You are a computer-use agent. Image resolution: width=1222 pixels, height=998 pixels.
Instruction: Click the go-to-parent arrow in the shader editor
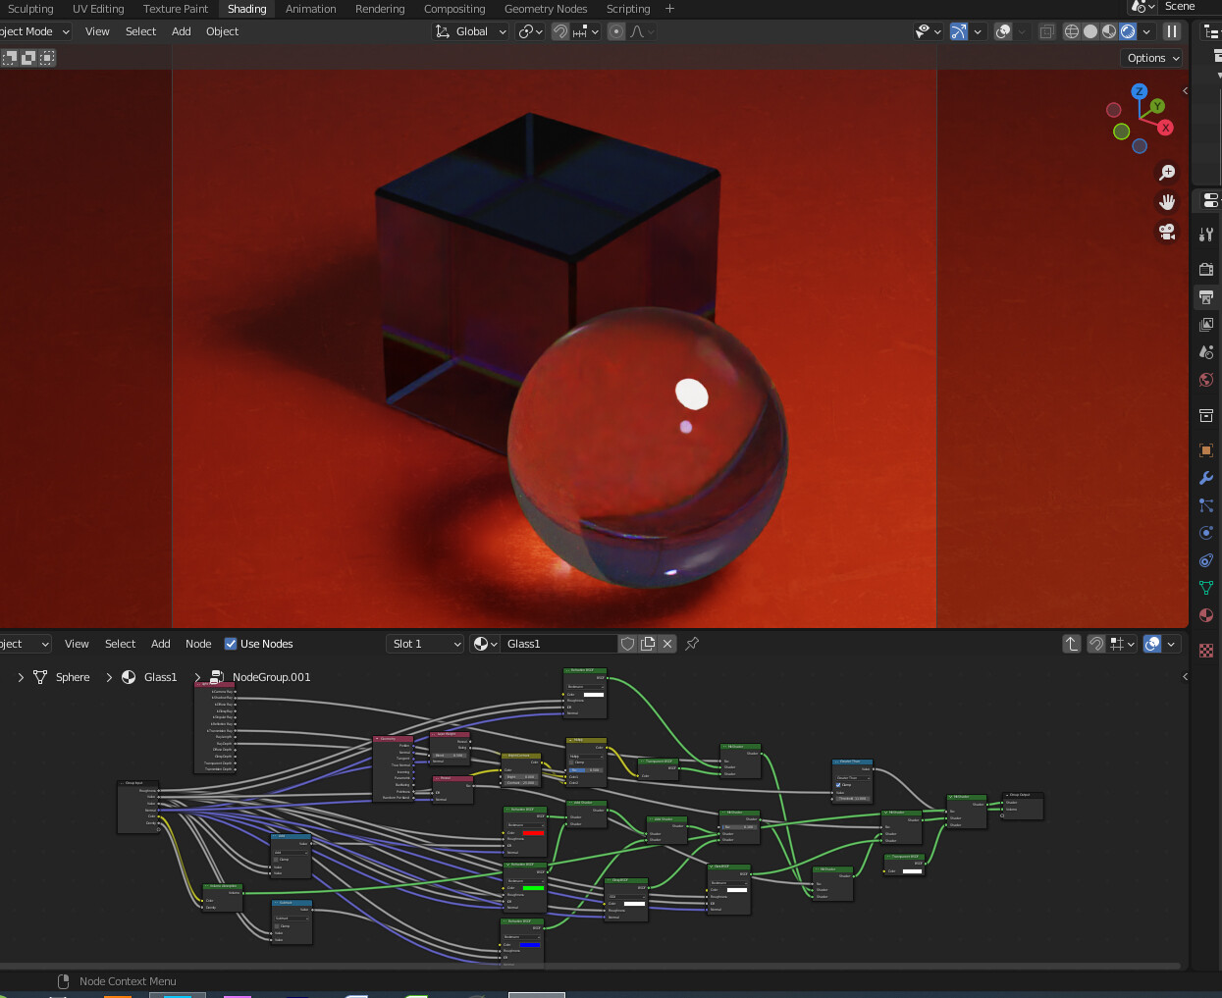tap(1071, 643)
